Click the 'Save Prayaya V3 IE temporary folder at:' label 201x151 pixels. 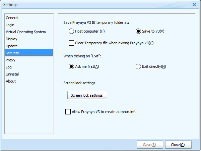point(96,22)
